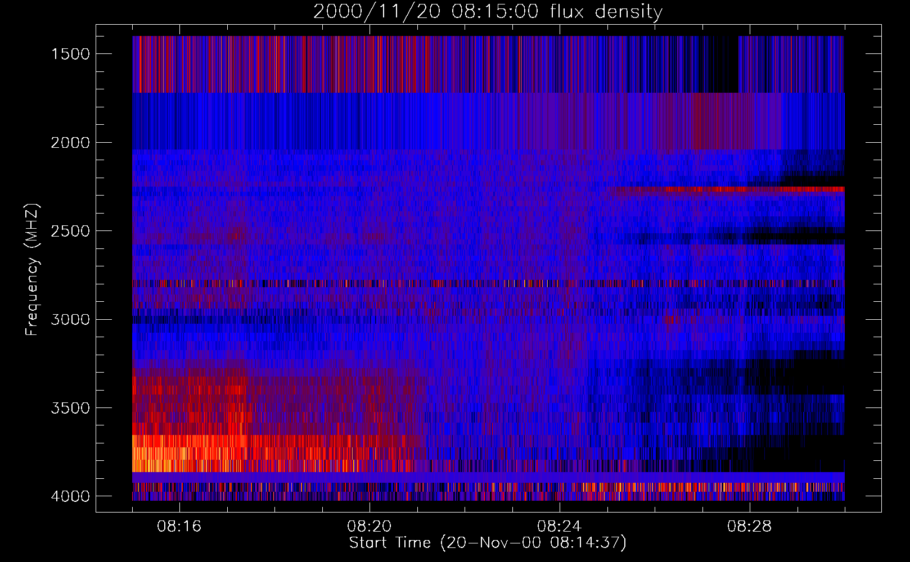
Task: Click the bright yellow burst near 3800 MHz
Action: pos(188,453)
